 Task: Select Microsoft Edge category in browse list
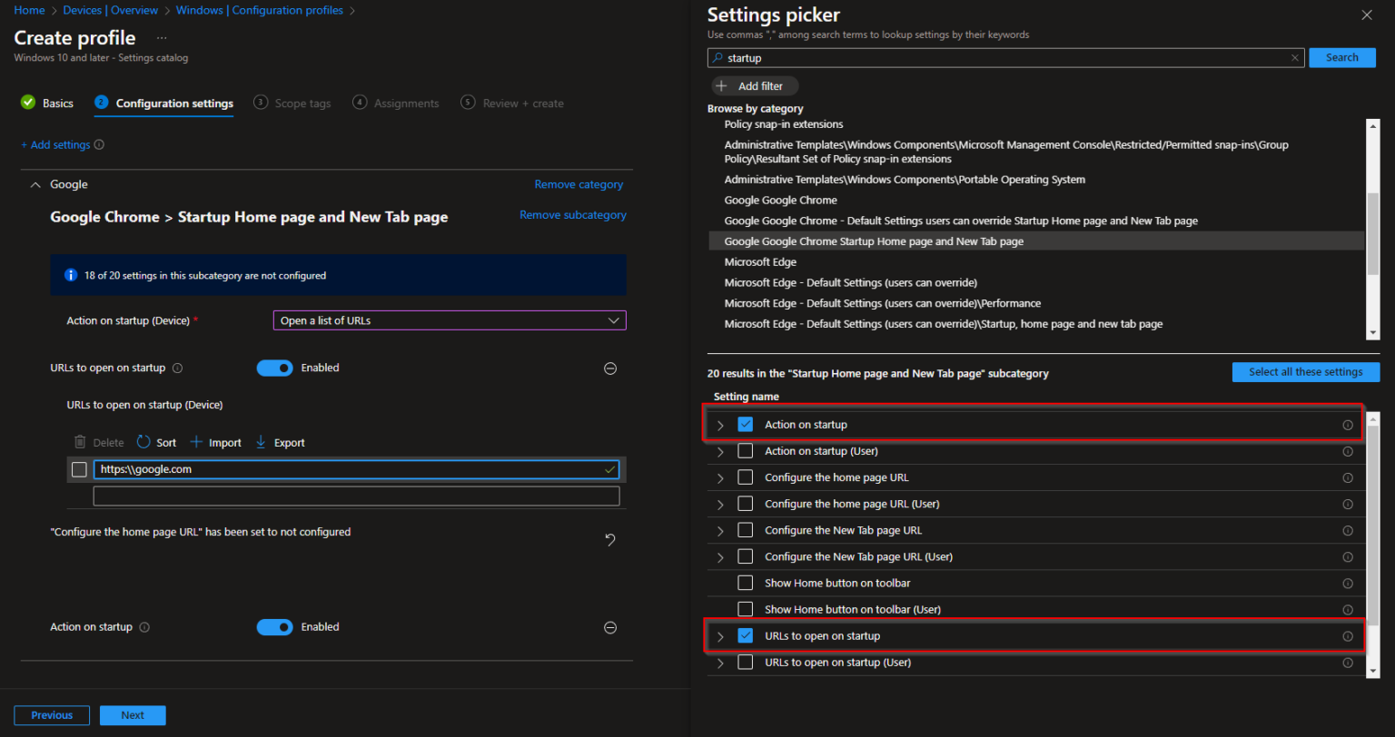pos(760,262)
